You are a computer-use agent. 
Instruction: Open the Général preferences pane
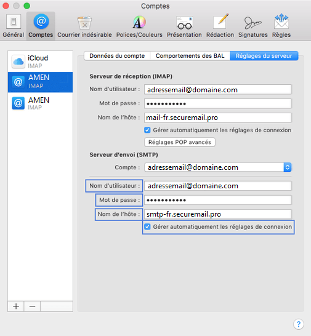(x=14, y=26)
